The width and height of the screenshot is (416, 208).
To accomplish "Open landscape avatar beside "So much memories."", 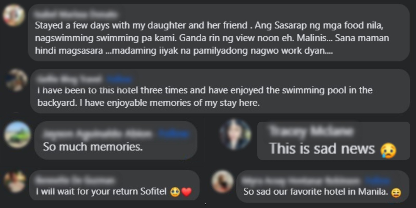I will tap(17, 135).
